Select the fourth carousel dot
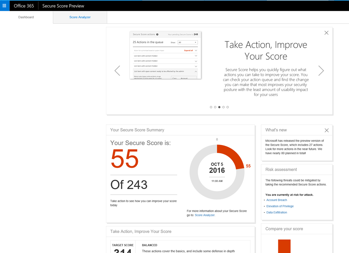The image size is (349, 253). pos(224,107)
